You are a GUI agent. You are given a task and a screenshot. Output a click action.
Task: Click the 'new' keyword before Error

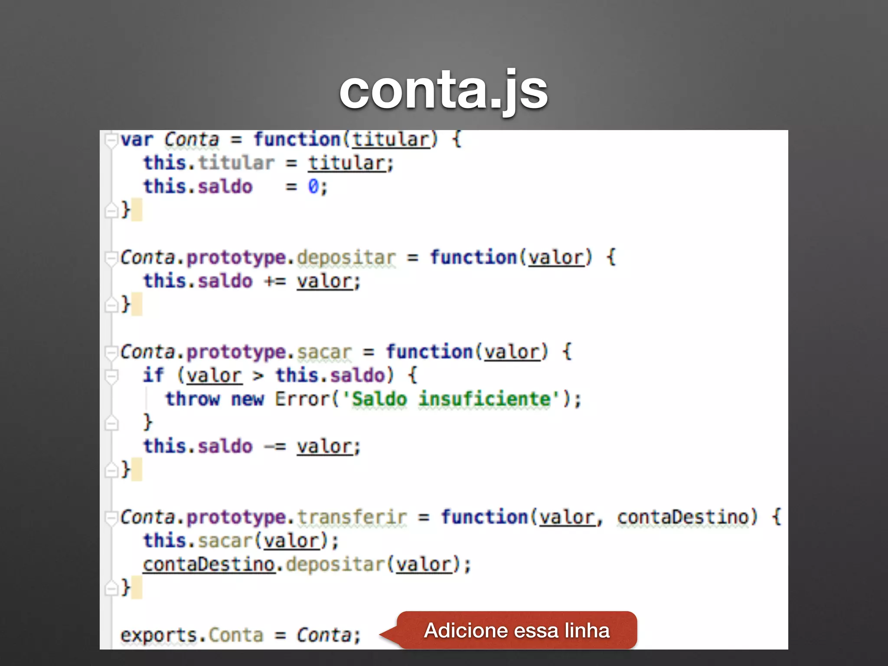coord(247,399)
